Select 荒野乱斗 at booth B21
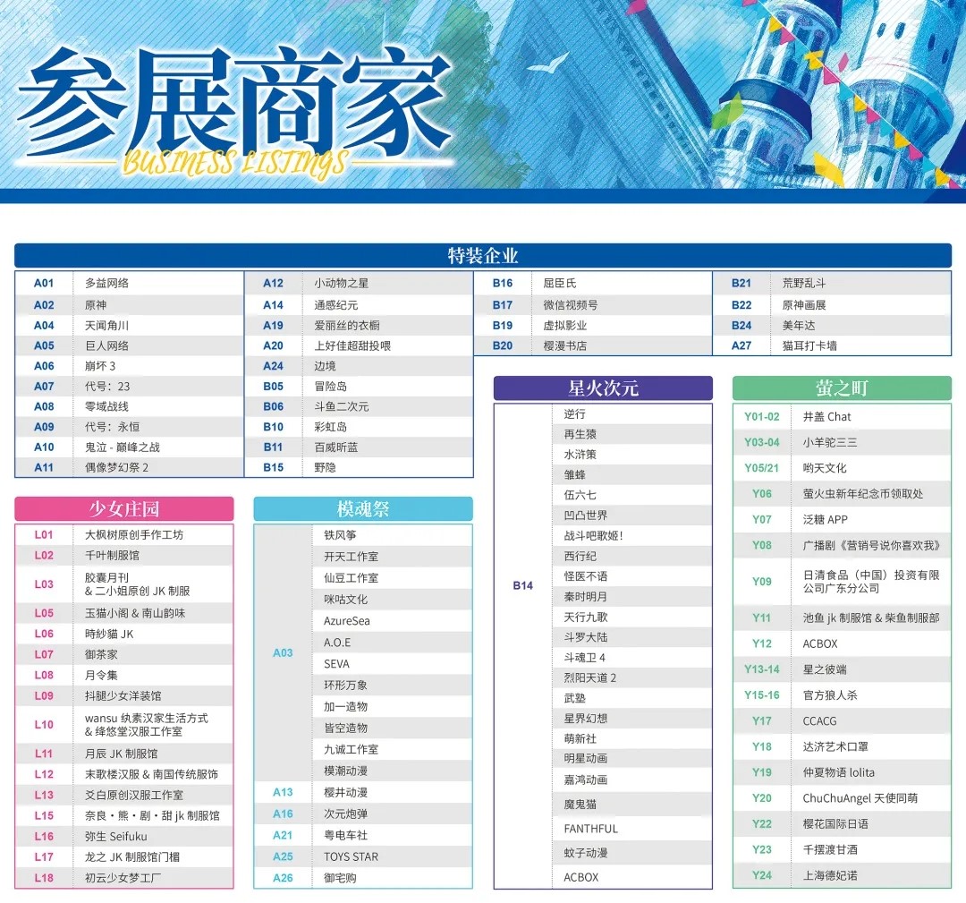 coord(804,284)
